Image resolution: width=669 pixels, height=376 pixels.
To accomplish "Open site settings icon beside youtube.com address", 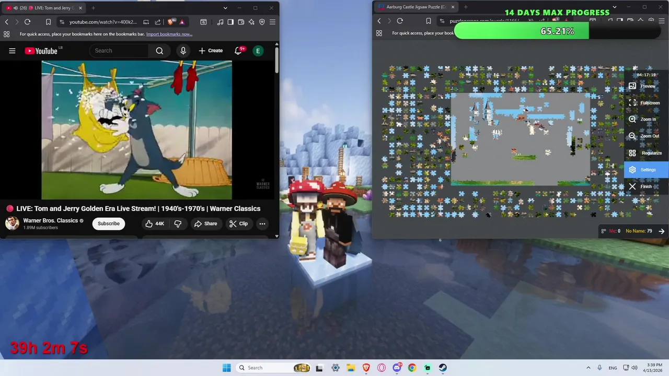I will (x=62, y=22).
